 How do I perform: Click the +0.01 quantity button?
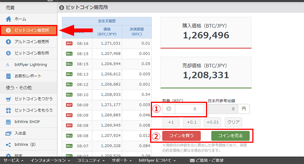click(x=212, y=122)
